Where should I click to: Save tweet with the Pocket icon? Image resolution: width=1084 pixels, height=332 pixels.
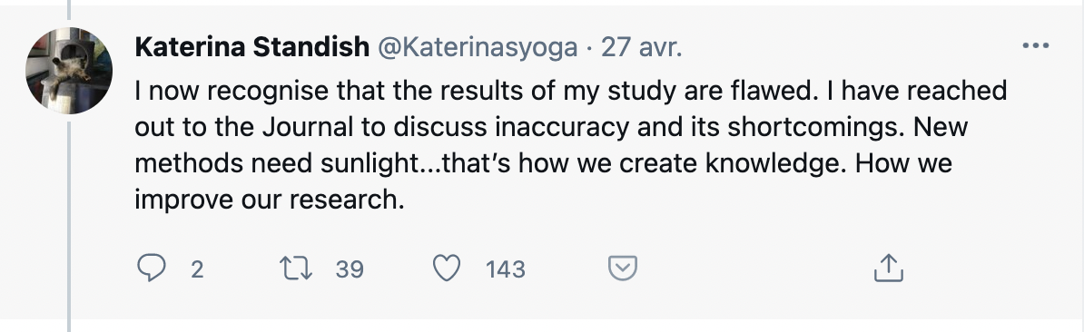tap(622, 268)
